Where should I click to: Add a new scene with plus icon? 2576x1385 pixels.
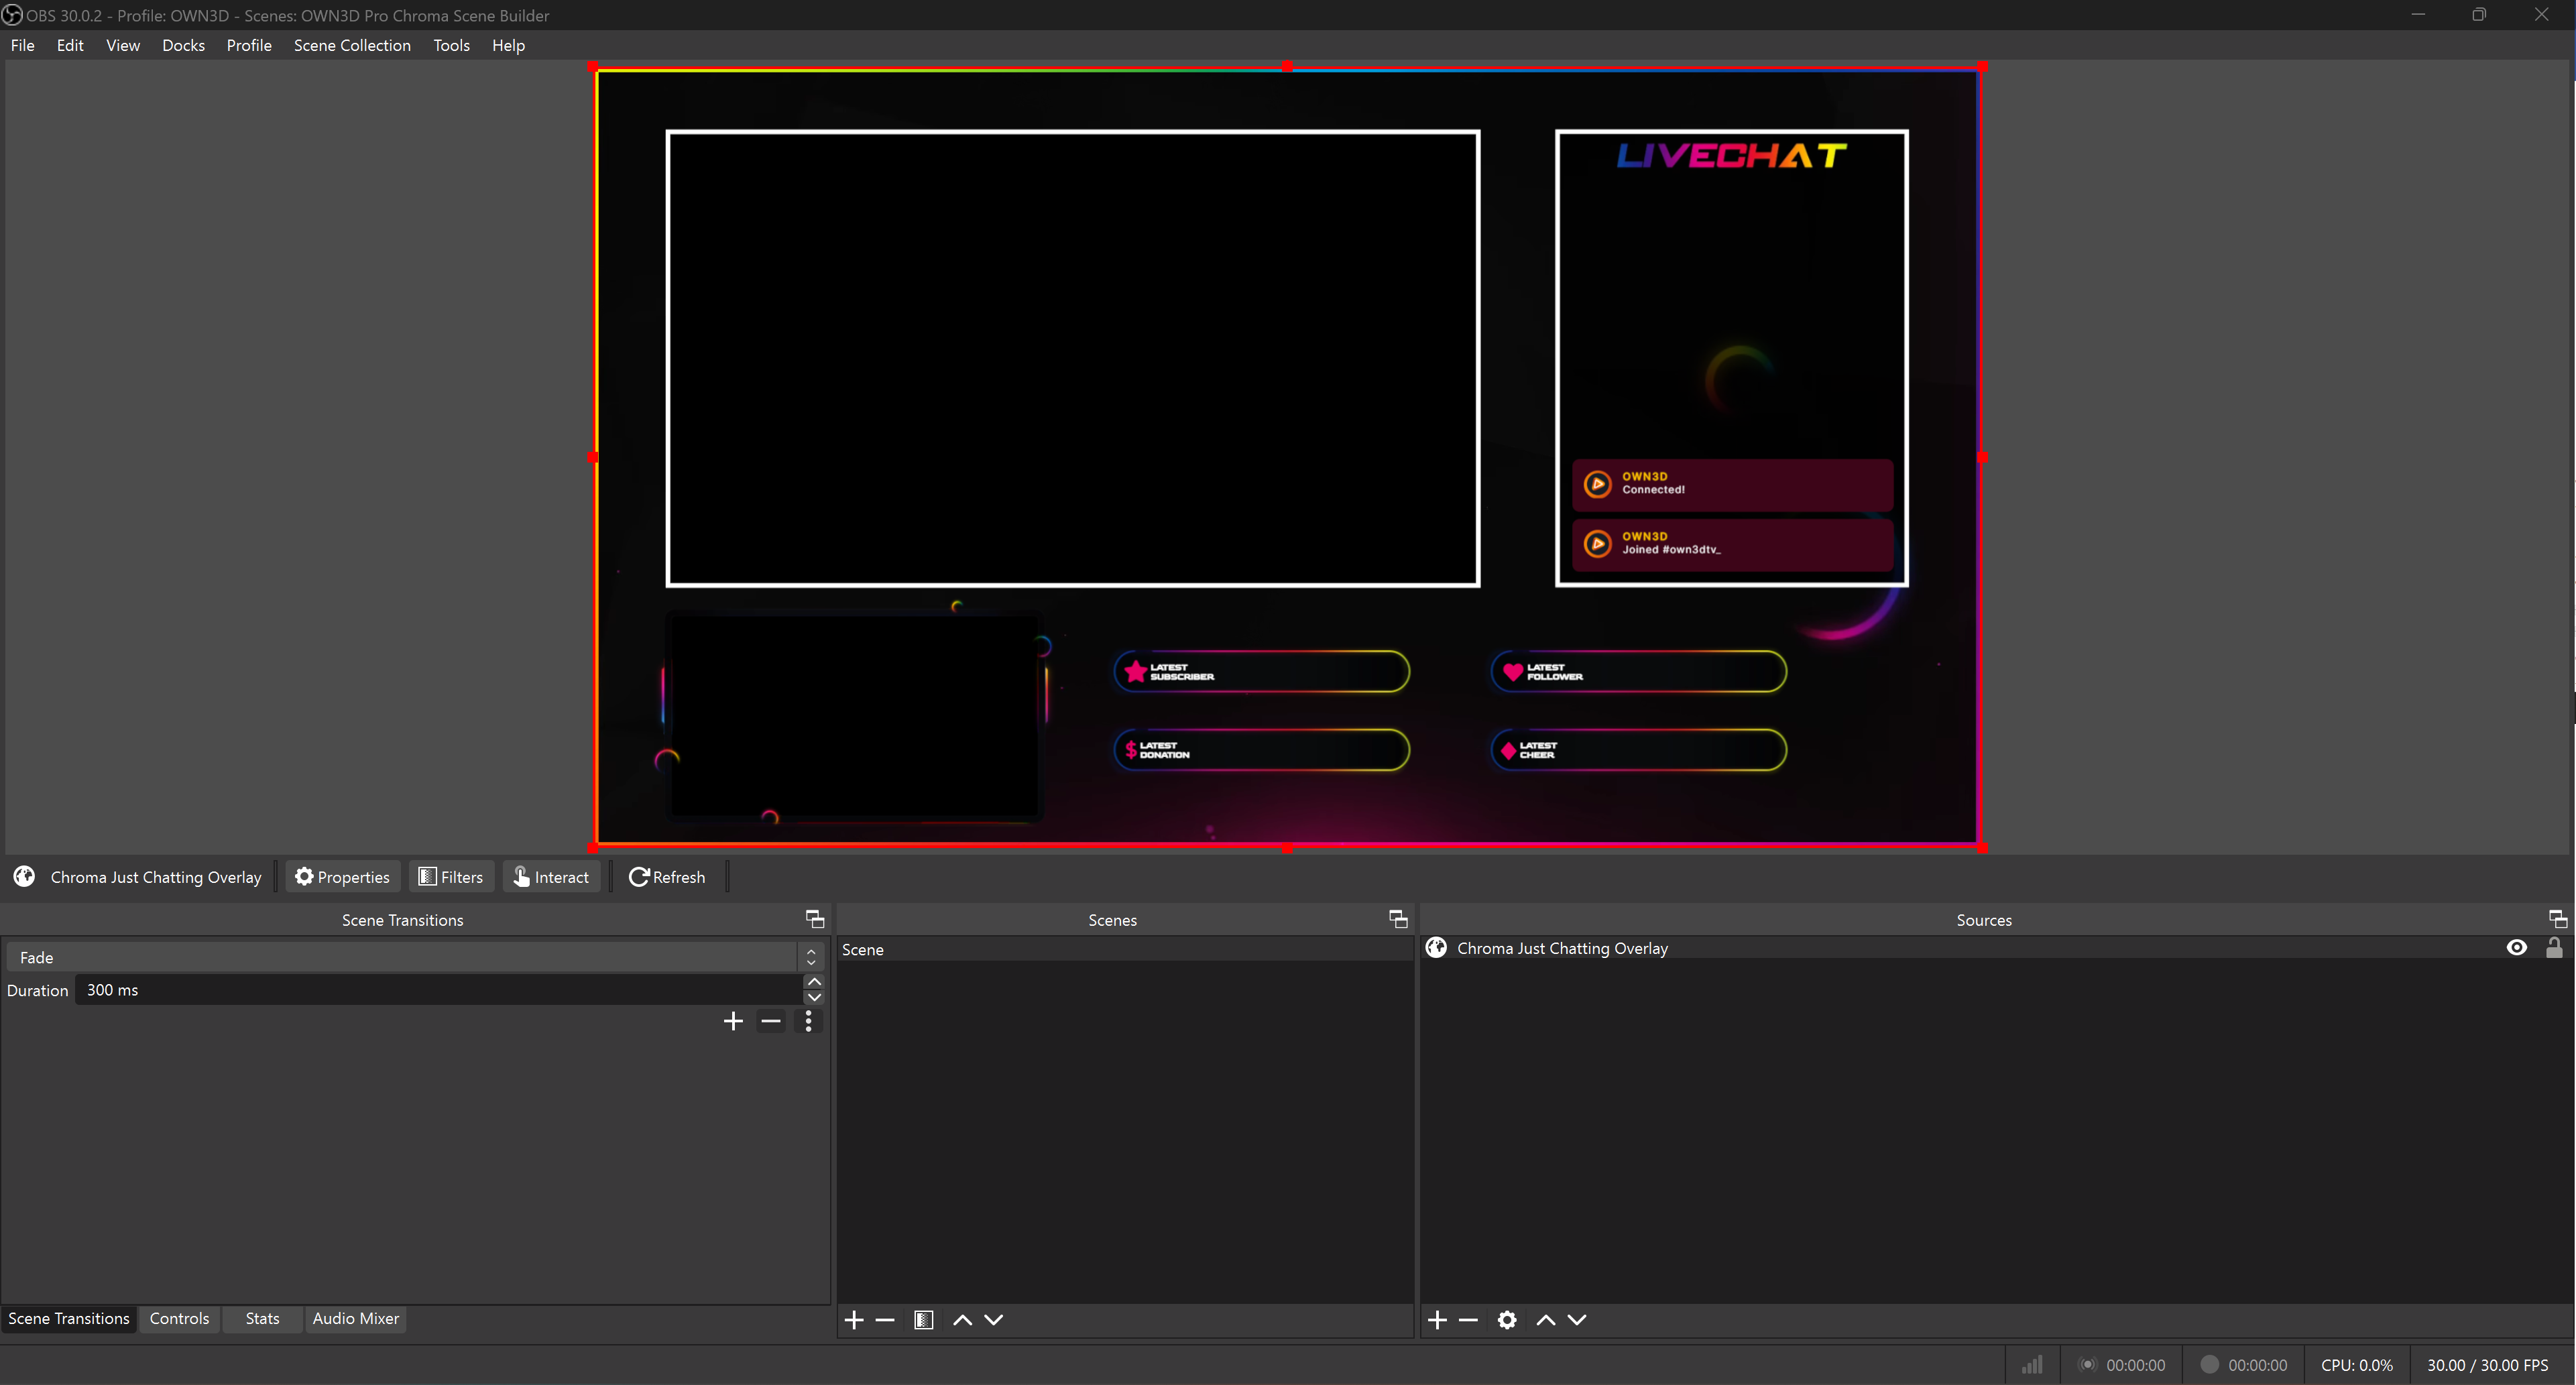click(853, 1320)
